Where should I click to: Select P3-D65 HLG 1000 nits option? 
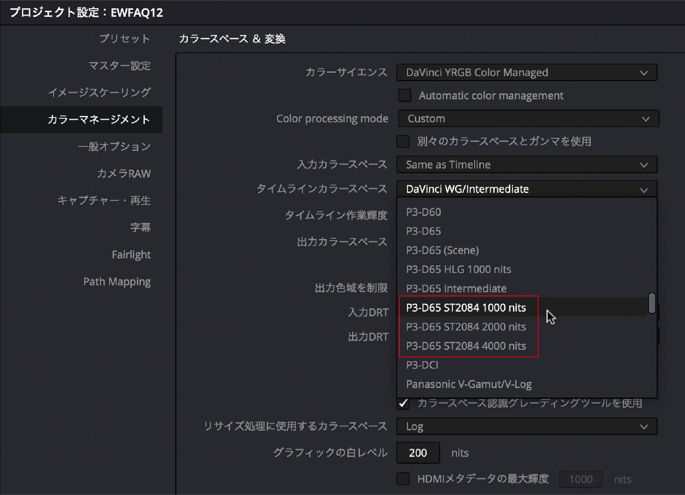pos(522,269)
